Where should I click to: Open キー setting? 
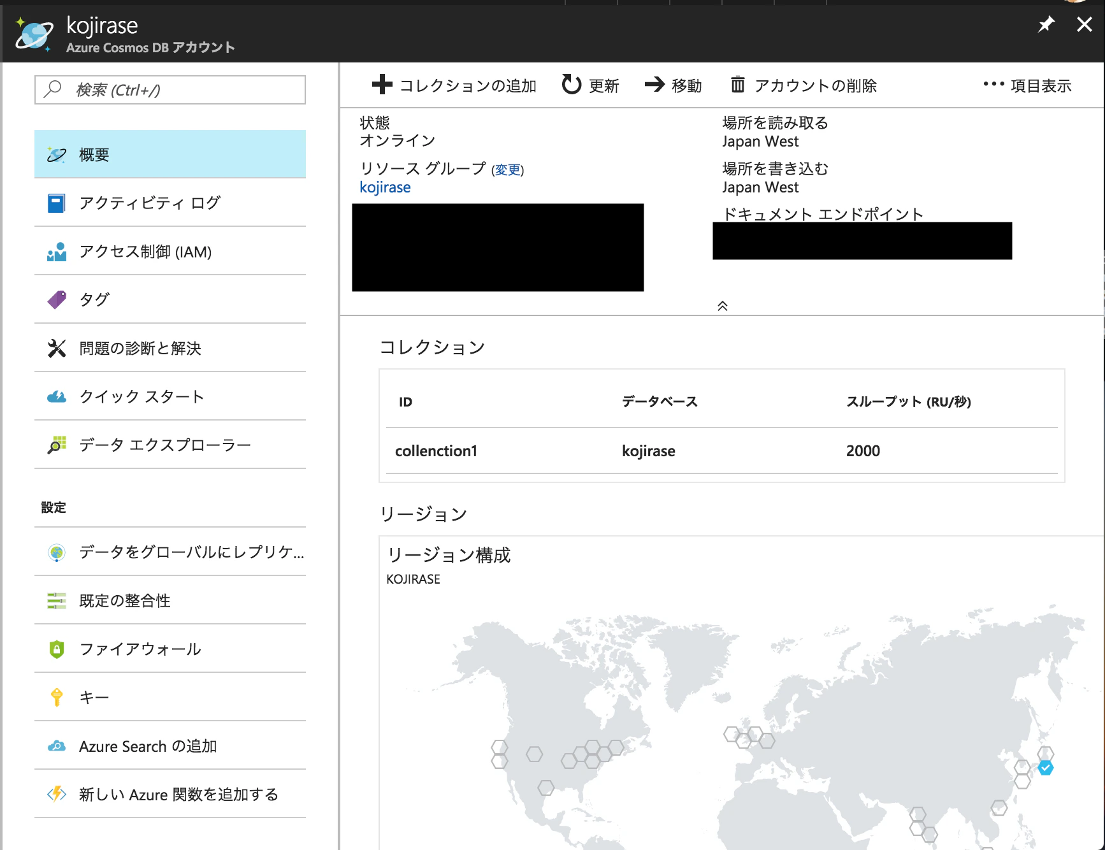170,697
